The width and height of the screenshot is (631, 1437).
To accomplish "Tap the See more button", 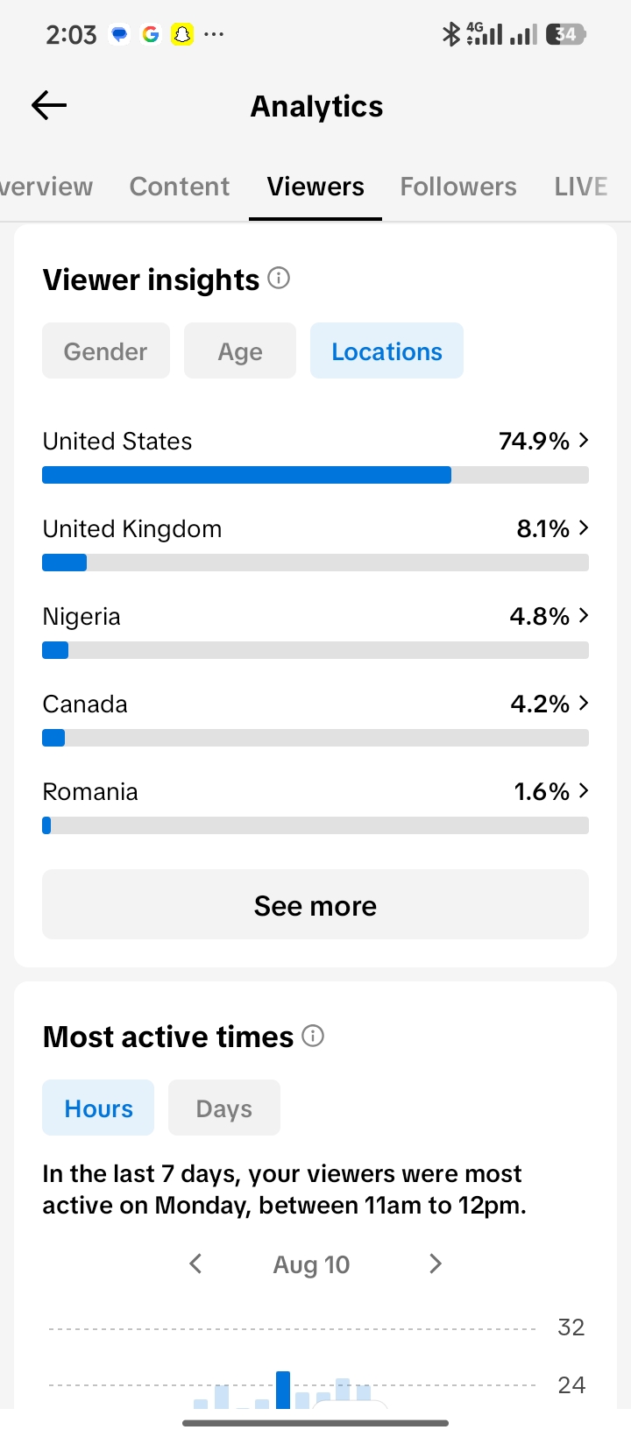I will point(315,904).
